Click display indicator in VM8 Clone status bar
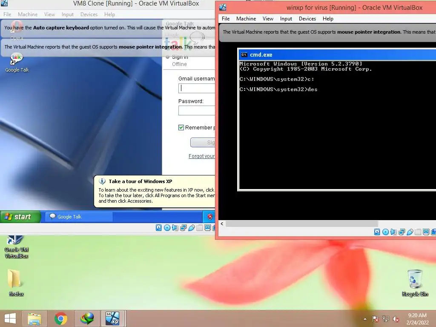This screenshot has width=436, height=327. [207, 228]
